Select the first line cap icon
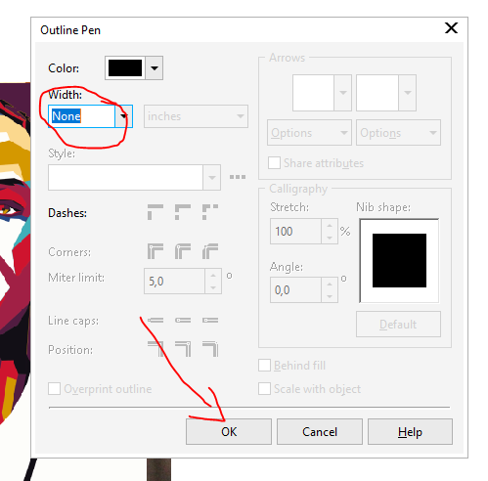This screenshot has width=488, height=481. click(x=155, y=321)
